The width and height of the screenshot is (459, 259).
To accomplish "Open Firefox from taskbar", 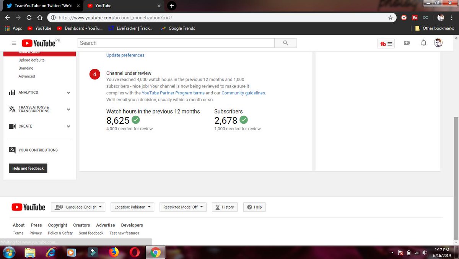I will [113, 253].
